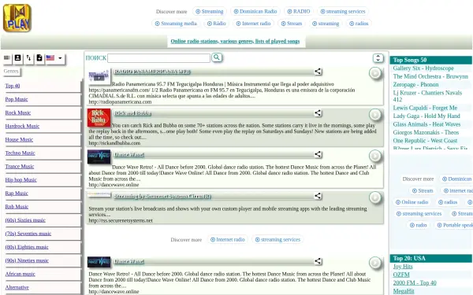Select the African music genre
The image size is (473, 295).
pos(20,274)
